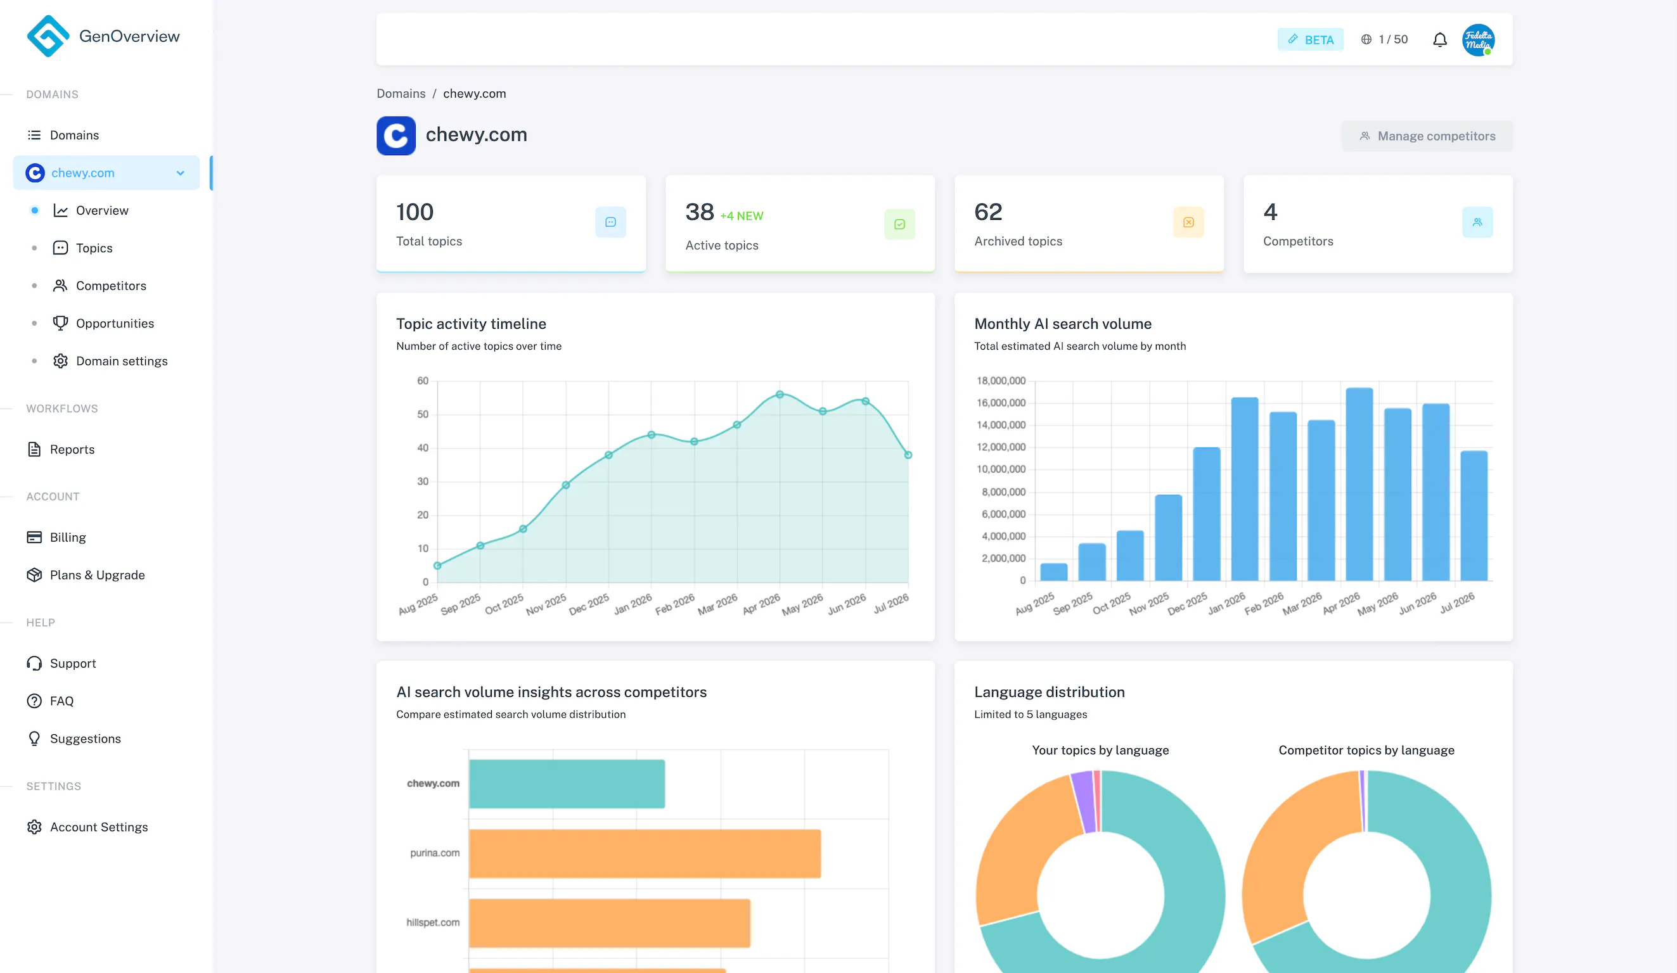Click the orange purina.com bar
The image size is (1677, 973).
(644, 854)
